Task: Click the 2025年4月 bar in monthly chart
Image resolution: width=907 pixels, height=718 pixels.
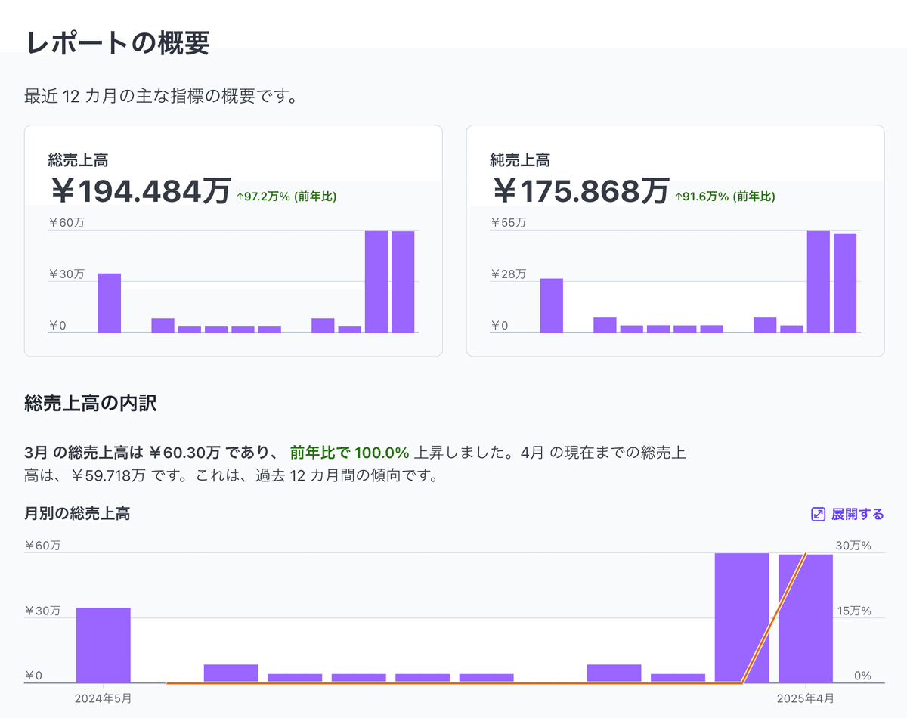Action: coord(806,618)
